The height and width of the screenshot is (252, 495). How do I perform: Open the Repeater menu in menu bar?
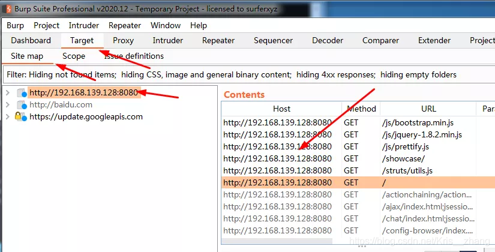pos(125,25)
